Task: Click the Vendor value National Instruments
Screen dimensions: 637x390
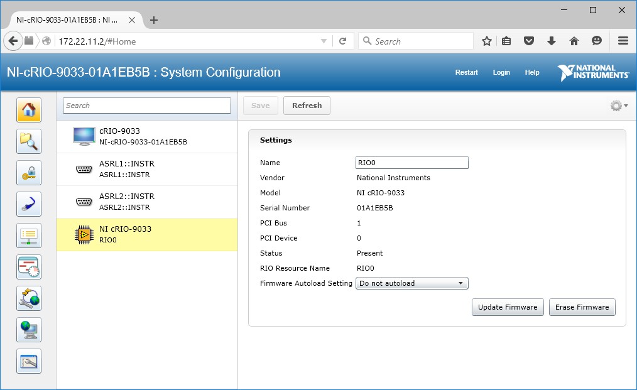Action: (393, 178)
